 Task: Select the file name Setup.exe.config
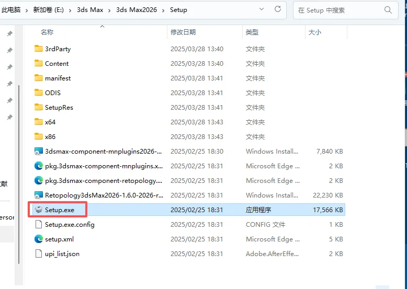[70, 225]
